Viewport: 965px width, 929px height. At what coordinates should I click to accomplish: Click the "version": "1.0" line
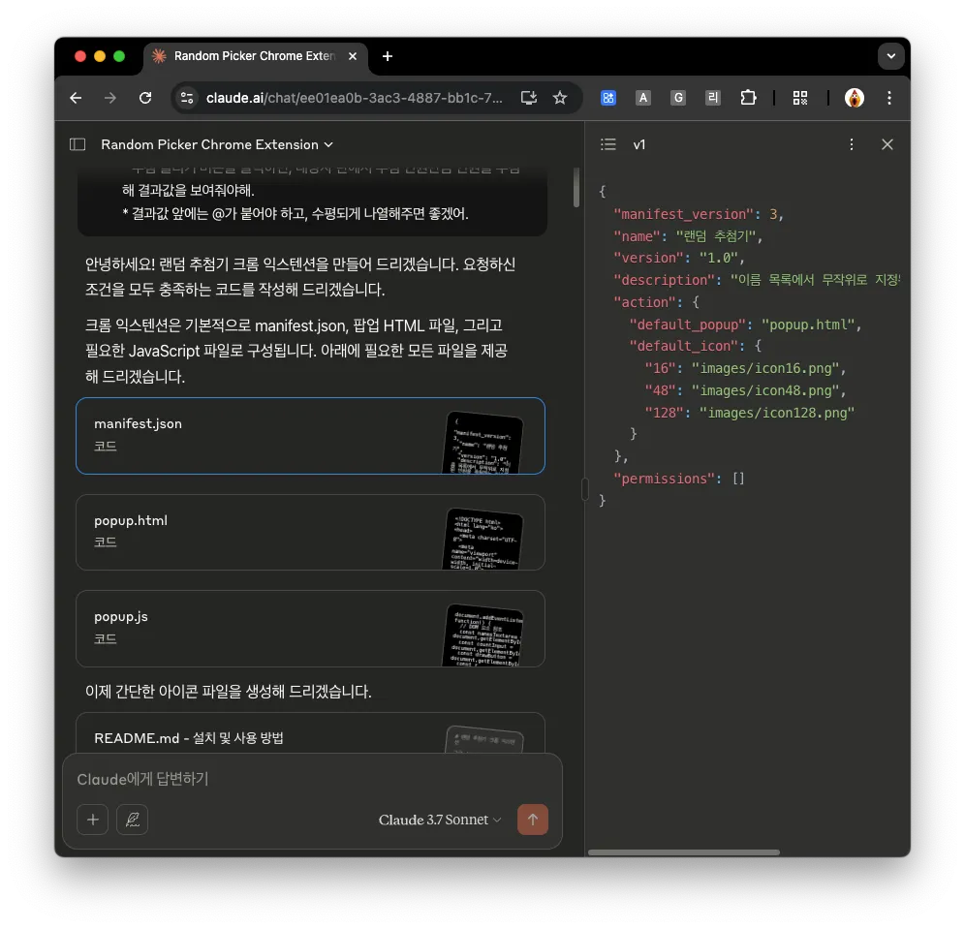pyautogui.click(x=679, y=258)
